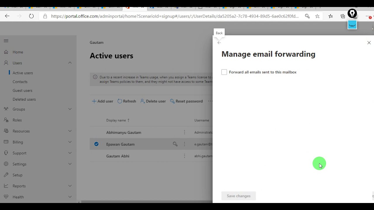Reload the page with the refresh icon

pyautogui.click(x=31, y=16)
